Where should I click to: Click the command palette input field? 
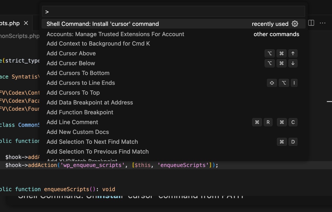(x=173, y=12)
